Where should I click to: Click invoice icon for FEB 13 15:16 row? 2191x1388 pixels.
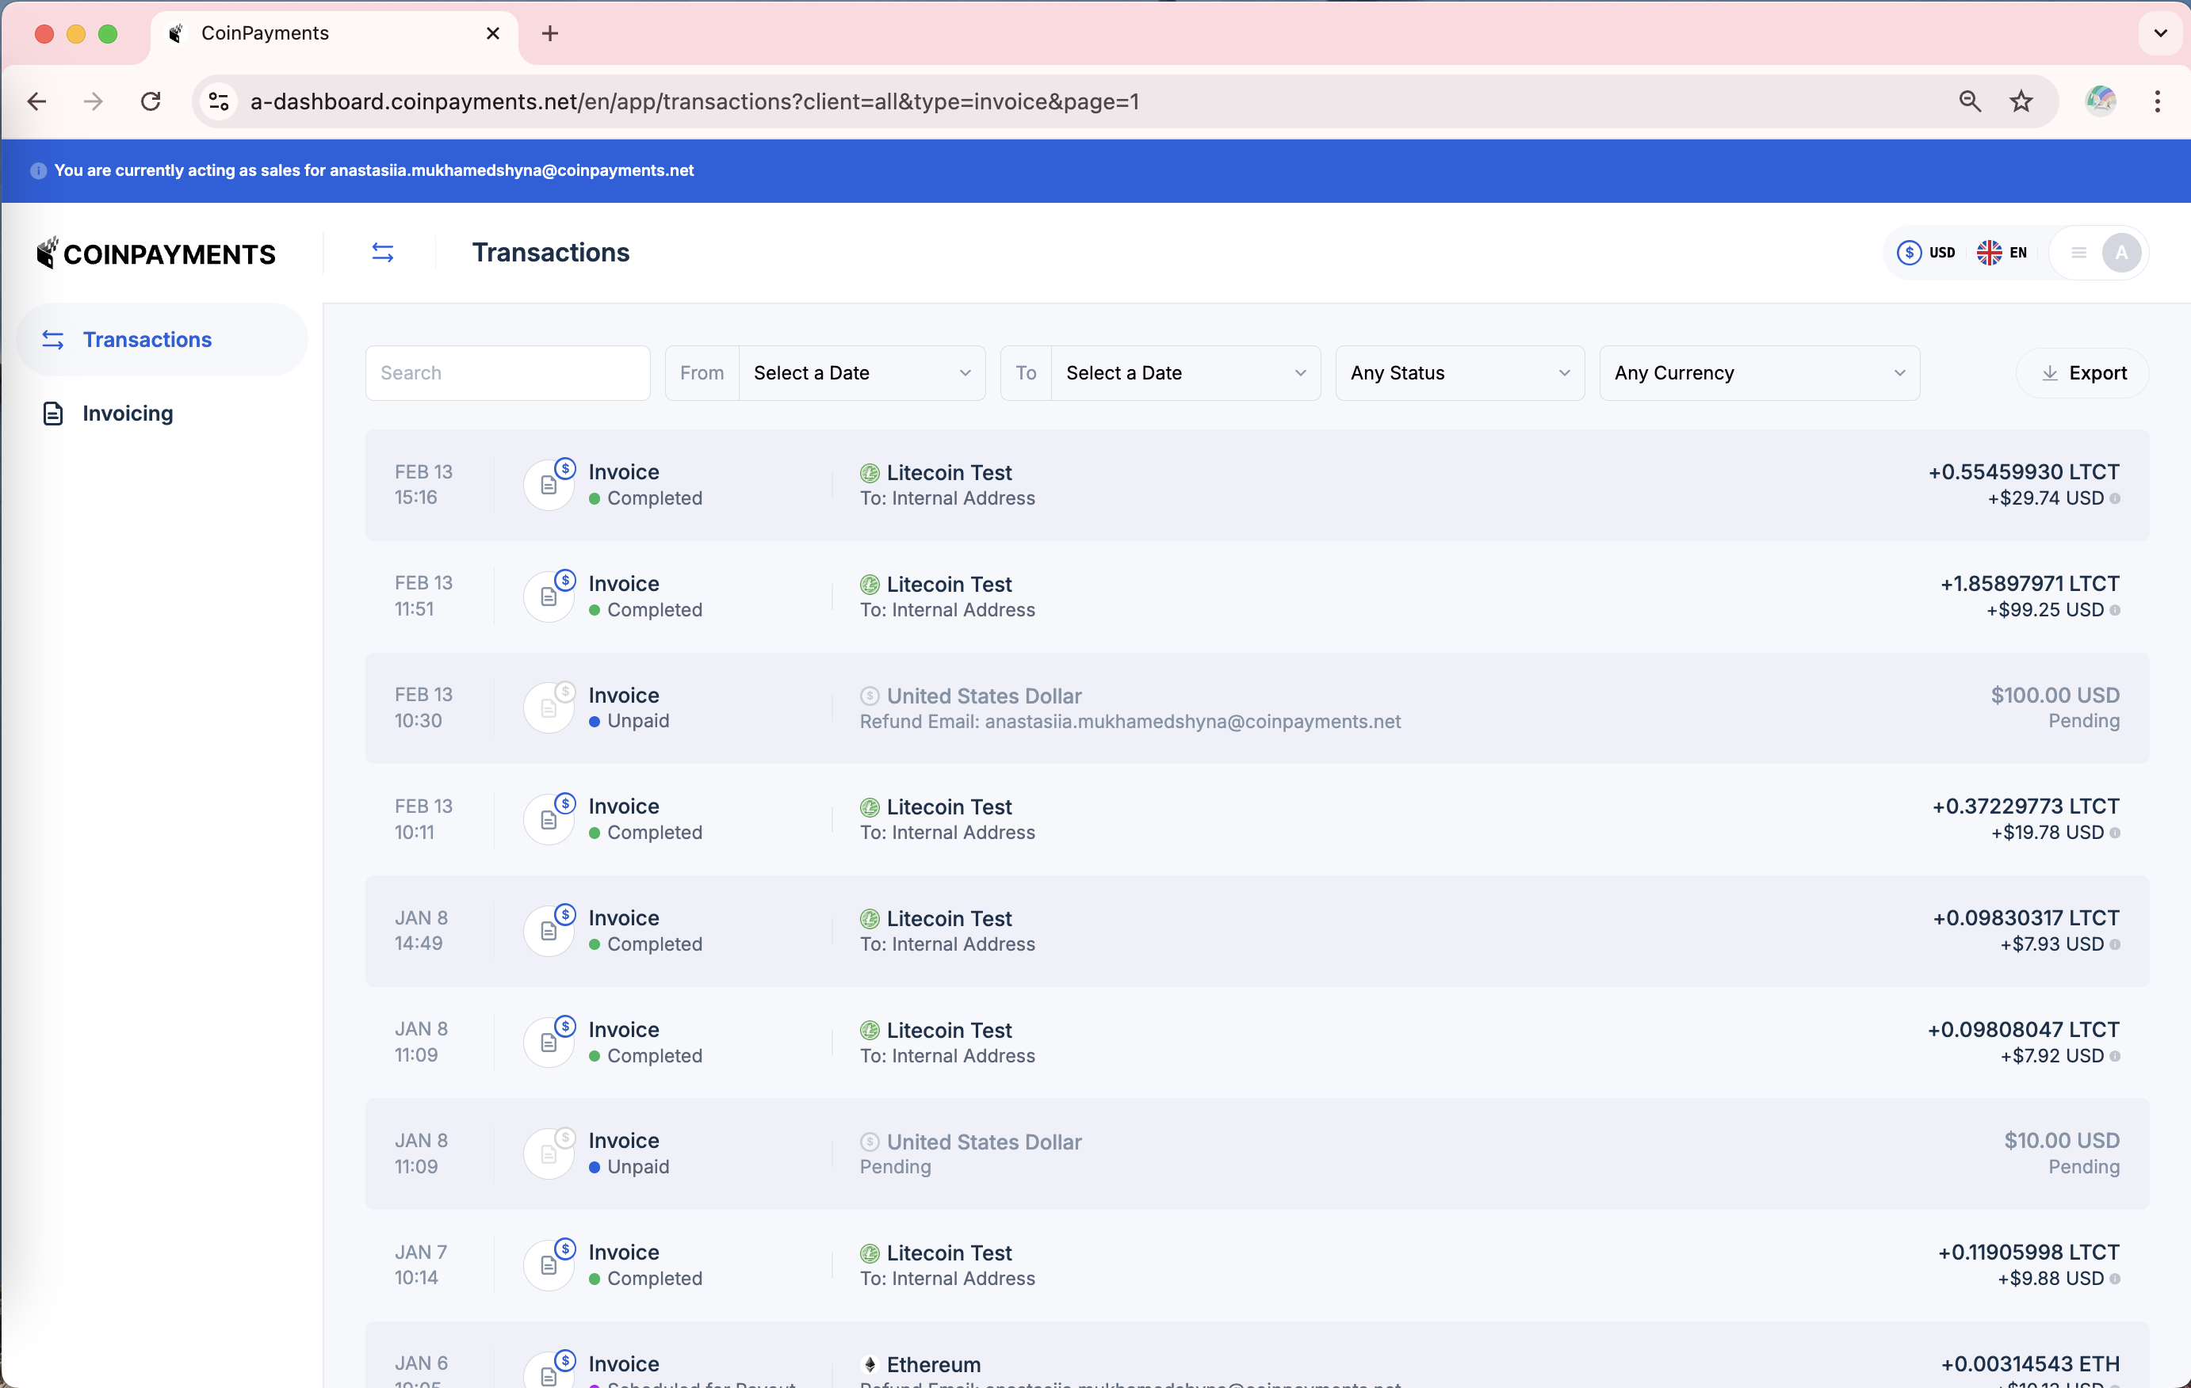click(549, 485)
